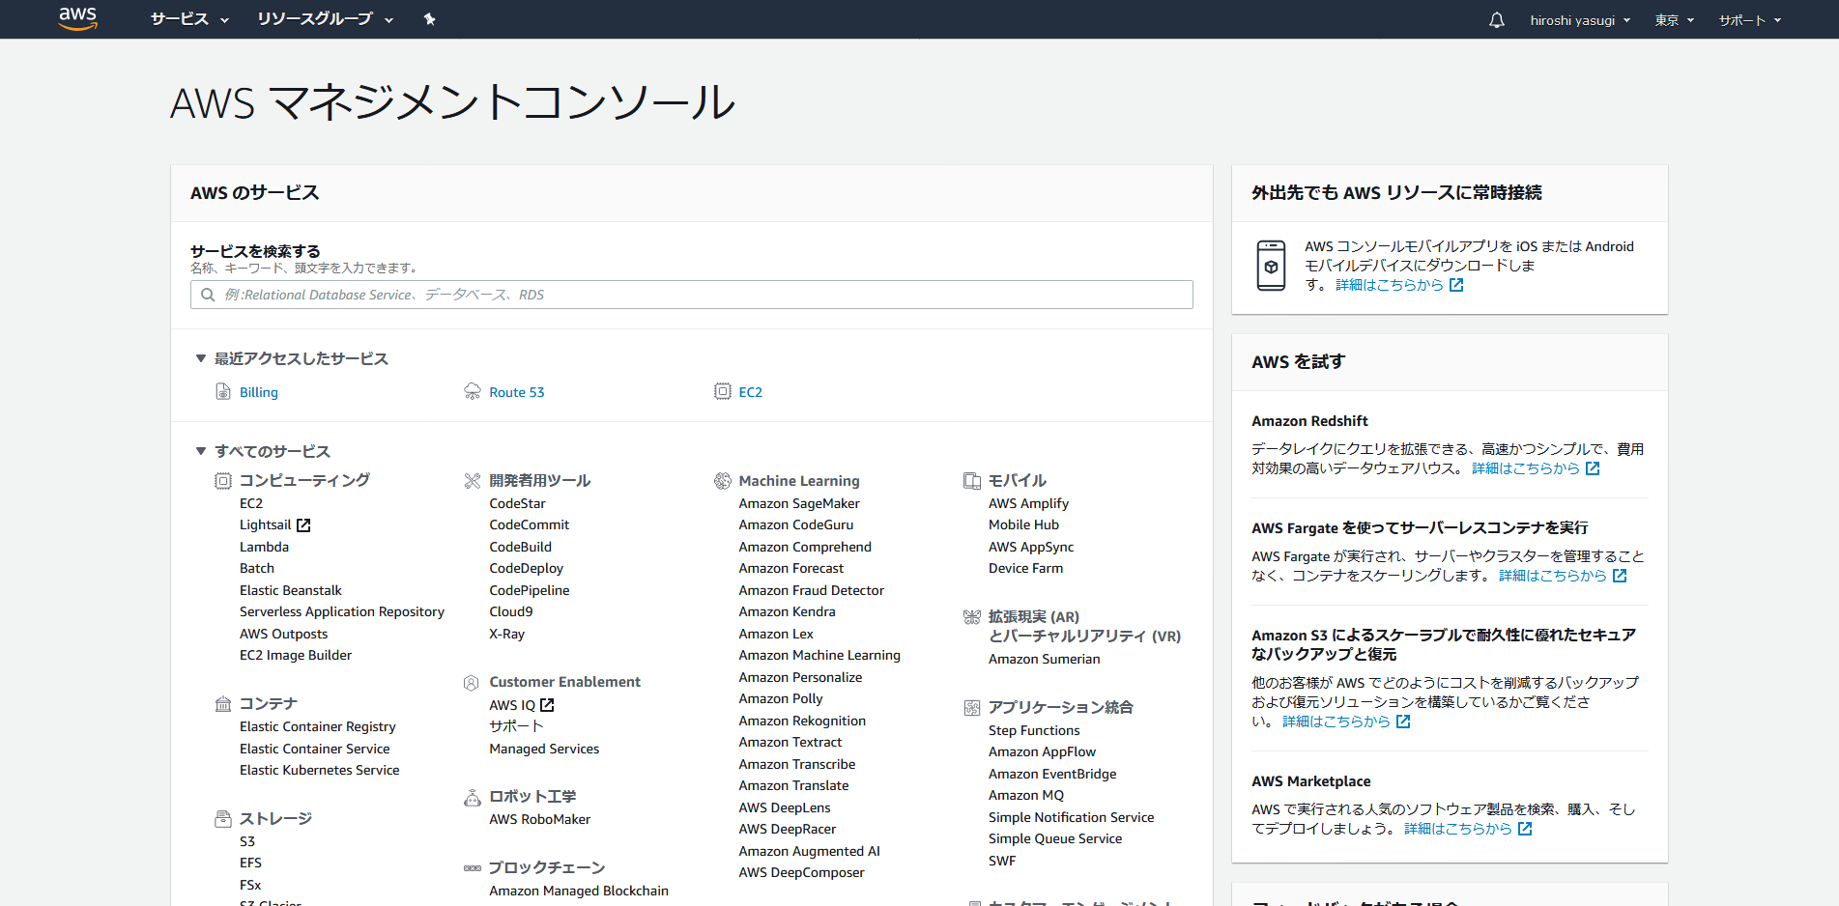
Task: Click the AWS IQ external link icon
Action: point(547,705)
